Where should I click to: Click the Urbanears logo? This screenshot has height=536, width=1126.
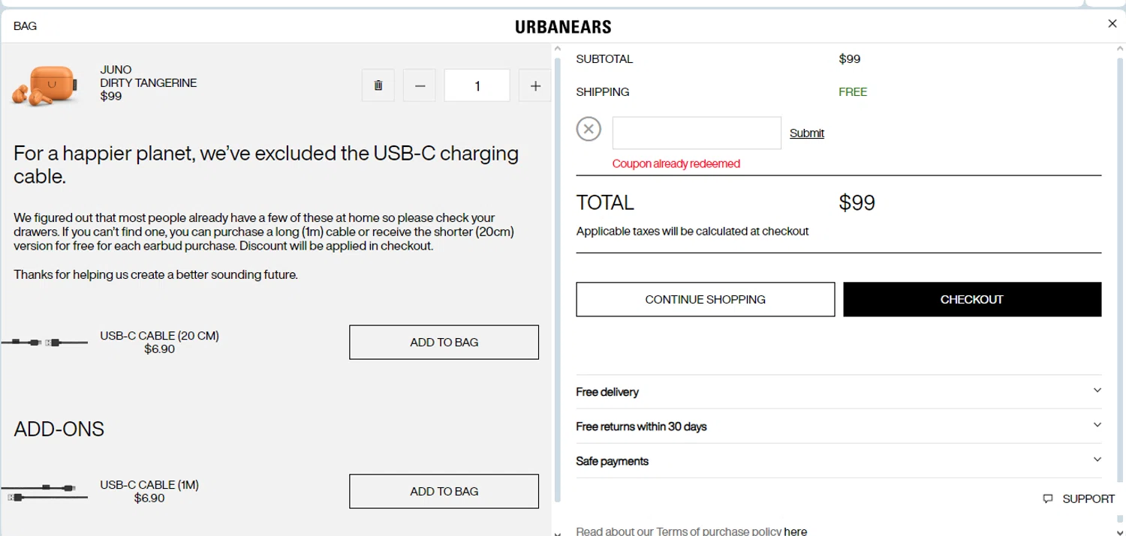[563, 27]
